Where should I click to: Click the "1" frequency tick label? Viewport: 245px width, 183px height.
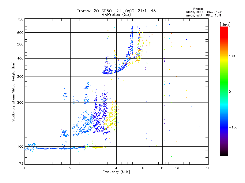24,168
